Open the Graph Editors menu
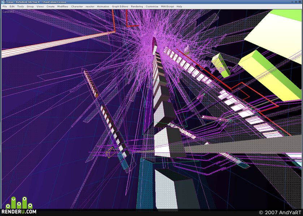303x216 pixels. click(120, 6)
